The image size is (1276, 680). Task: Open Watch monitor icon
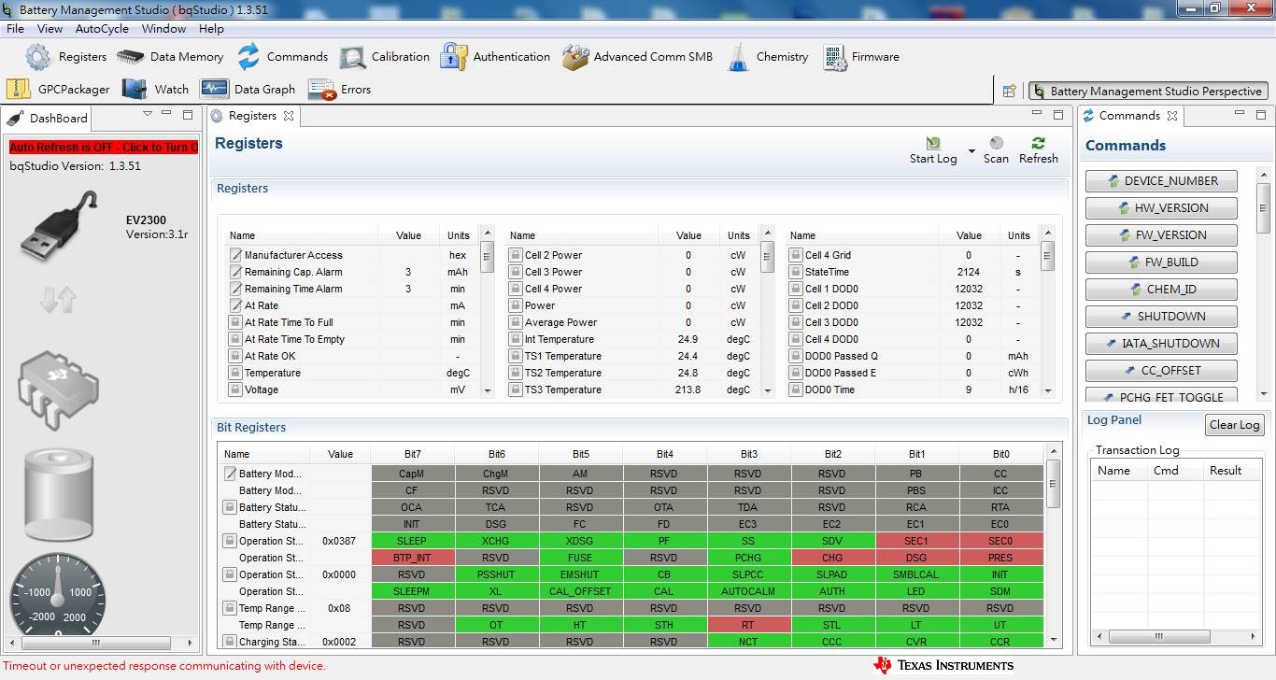click(x=135, y=89)
